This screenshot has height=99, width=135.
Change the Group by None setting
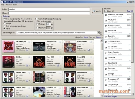[x=86, y=37]
